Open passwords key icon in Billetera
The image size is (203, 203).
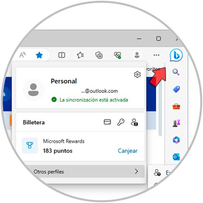click(121, 122)
